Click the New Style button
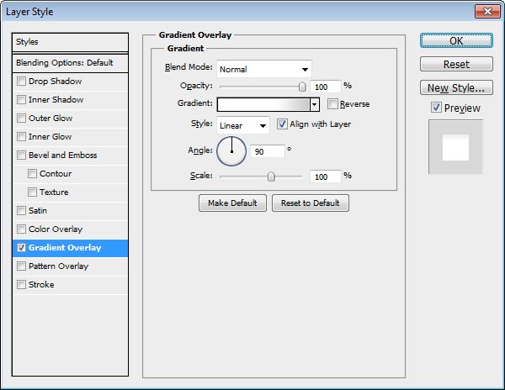 [456, 87]
